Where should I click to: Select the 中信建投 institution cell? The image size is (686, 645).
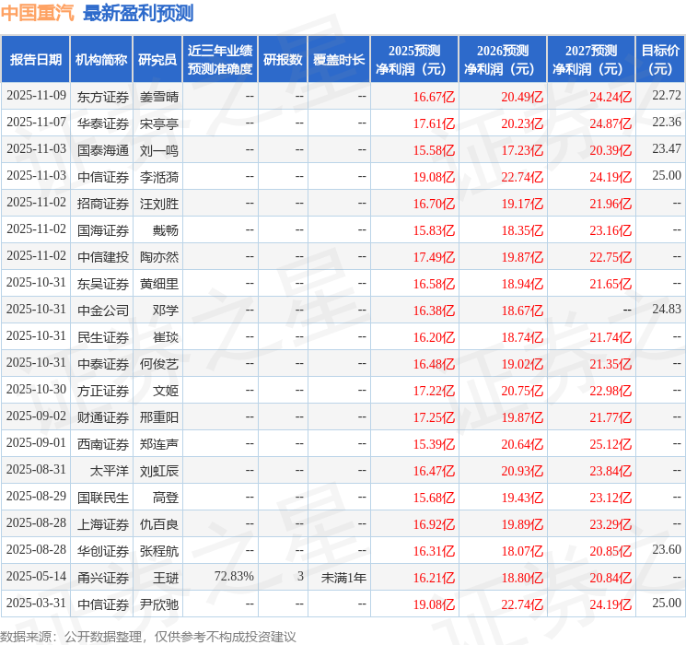click(x=103, y=257)
